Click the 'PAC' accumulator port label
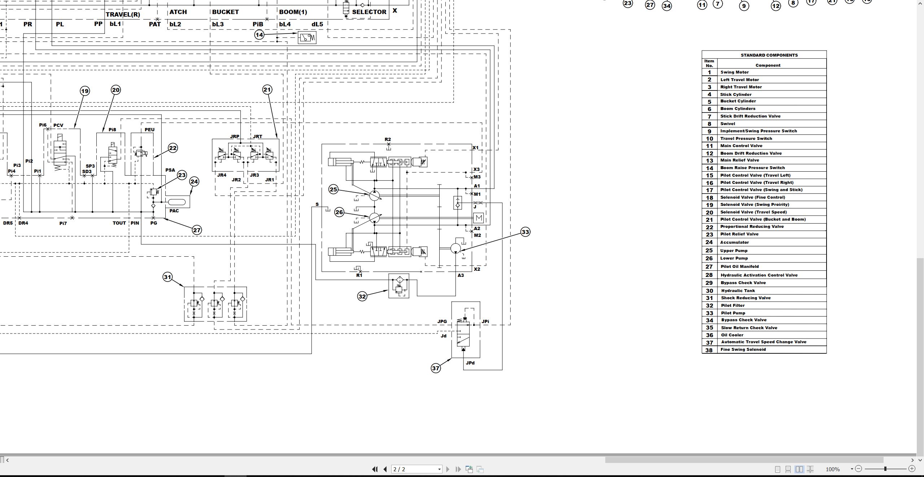Screen dimensions: 924x477 pyautogui.click(x=174, y=211)
